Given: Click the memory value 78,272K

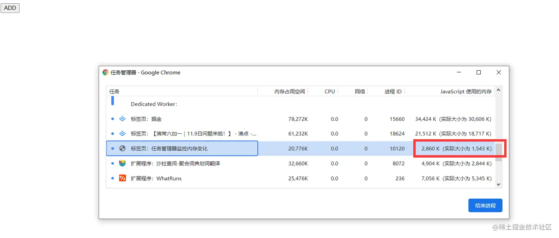Looking at the screenshot, I should click(x=298, y=119).
